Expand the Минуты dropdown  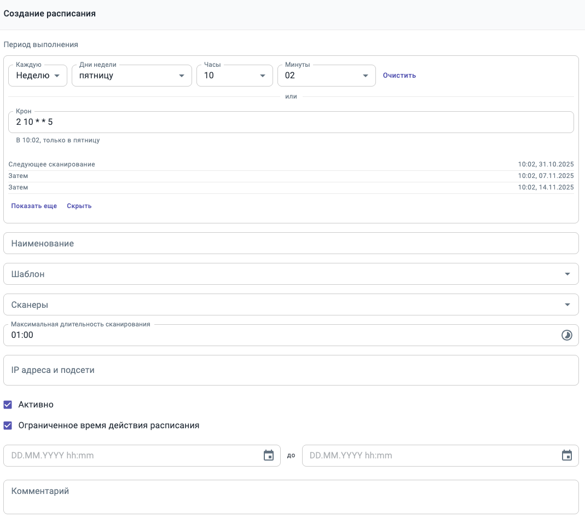pyautogui.click(x=326, y=76)
